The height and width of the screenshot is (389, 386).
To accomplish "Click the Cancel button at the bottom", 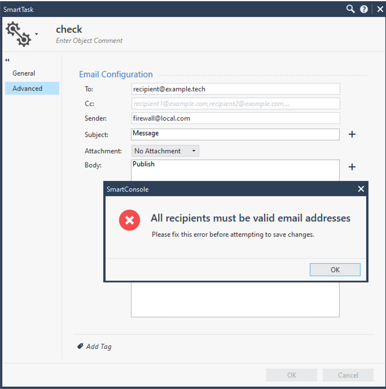I will pos(348,375).
